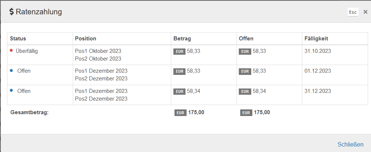Click the blue dot of 01.12.2023 row

11,70
